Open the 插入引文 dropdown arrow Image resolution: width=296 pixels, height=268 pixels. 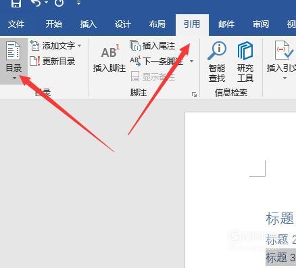tap(285, 79)
